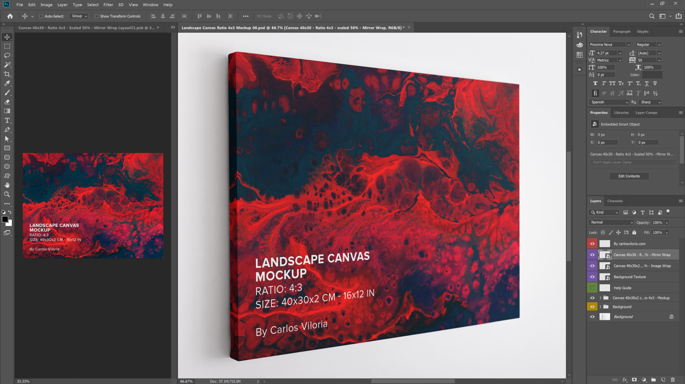Switch to the Libraries panel tab
The image size is (685, 384).
click(x=621, y=113)
